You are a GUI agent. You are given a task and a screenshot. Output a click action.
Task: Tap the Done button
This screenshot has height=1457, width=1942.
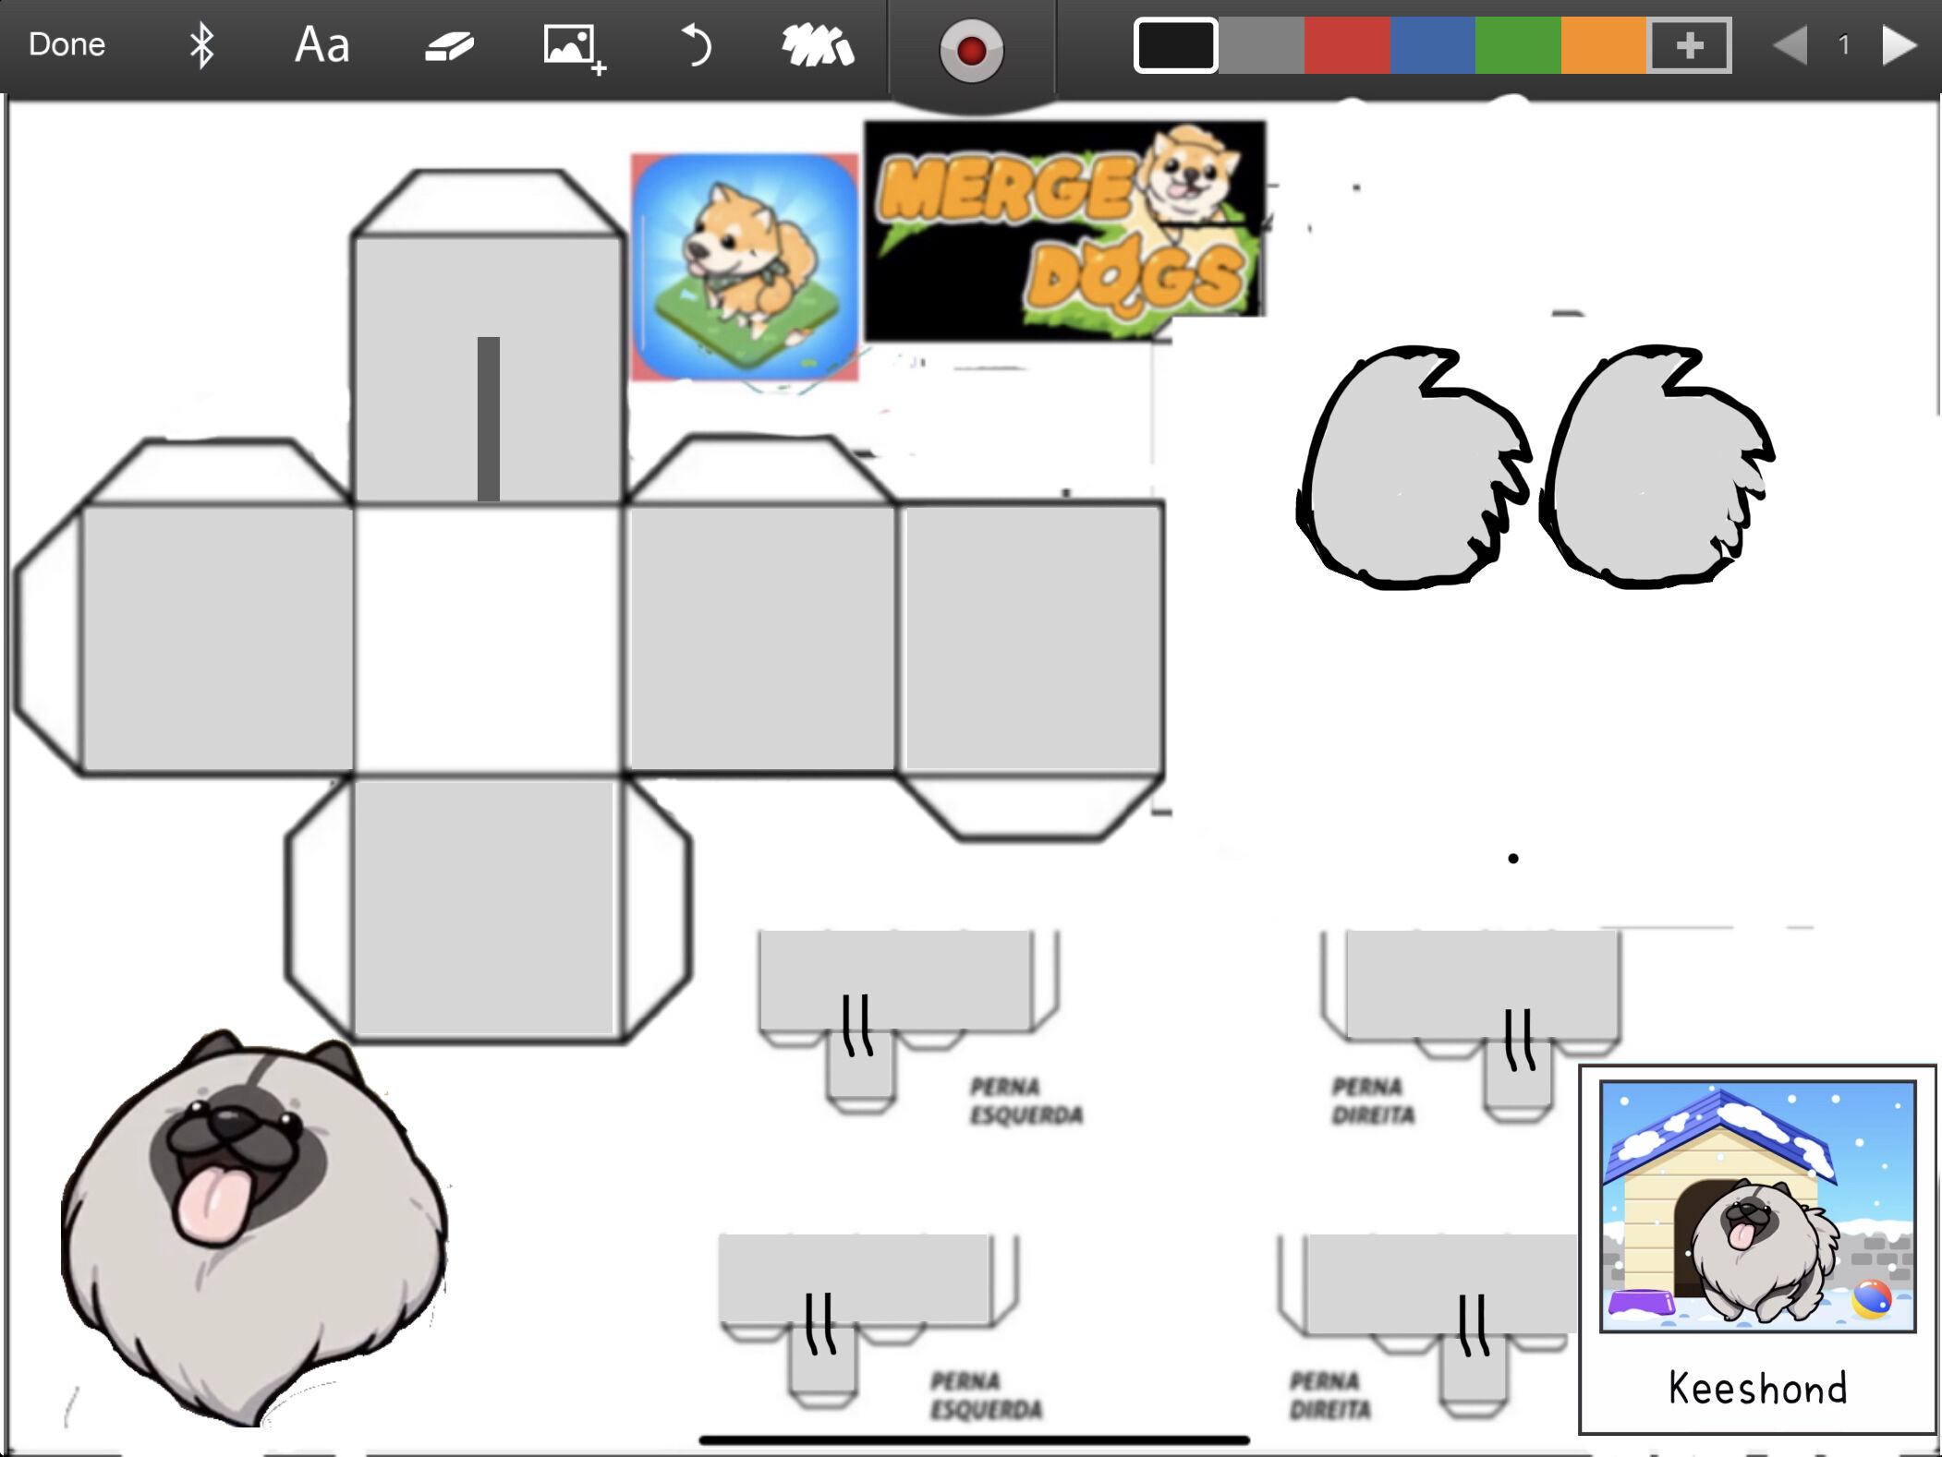[67, 44]
